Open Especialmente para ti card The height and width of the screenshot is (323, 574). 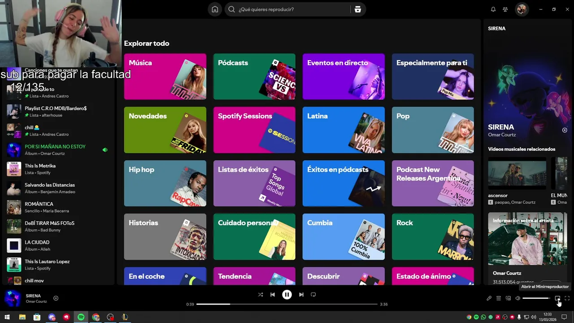(x=433, y=77)
